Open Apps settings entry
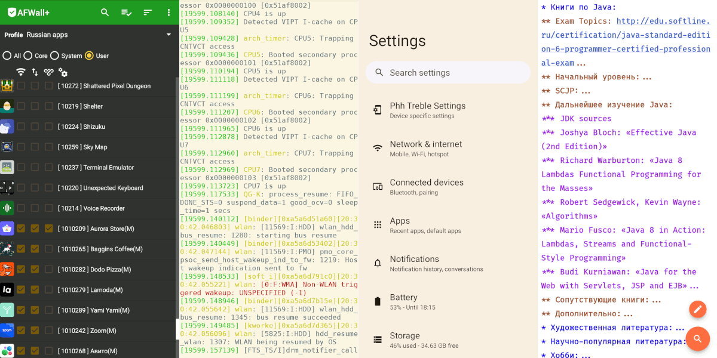Screen dimensions: 717x358 (448, 225)
